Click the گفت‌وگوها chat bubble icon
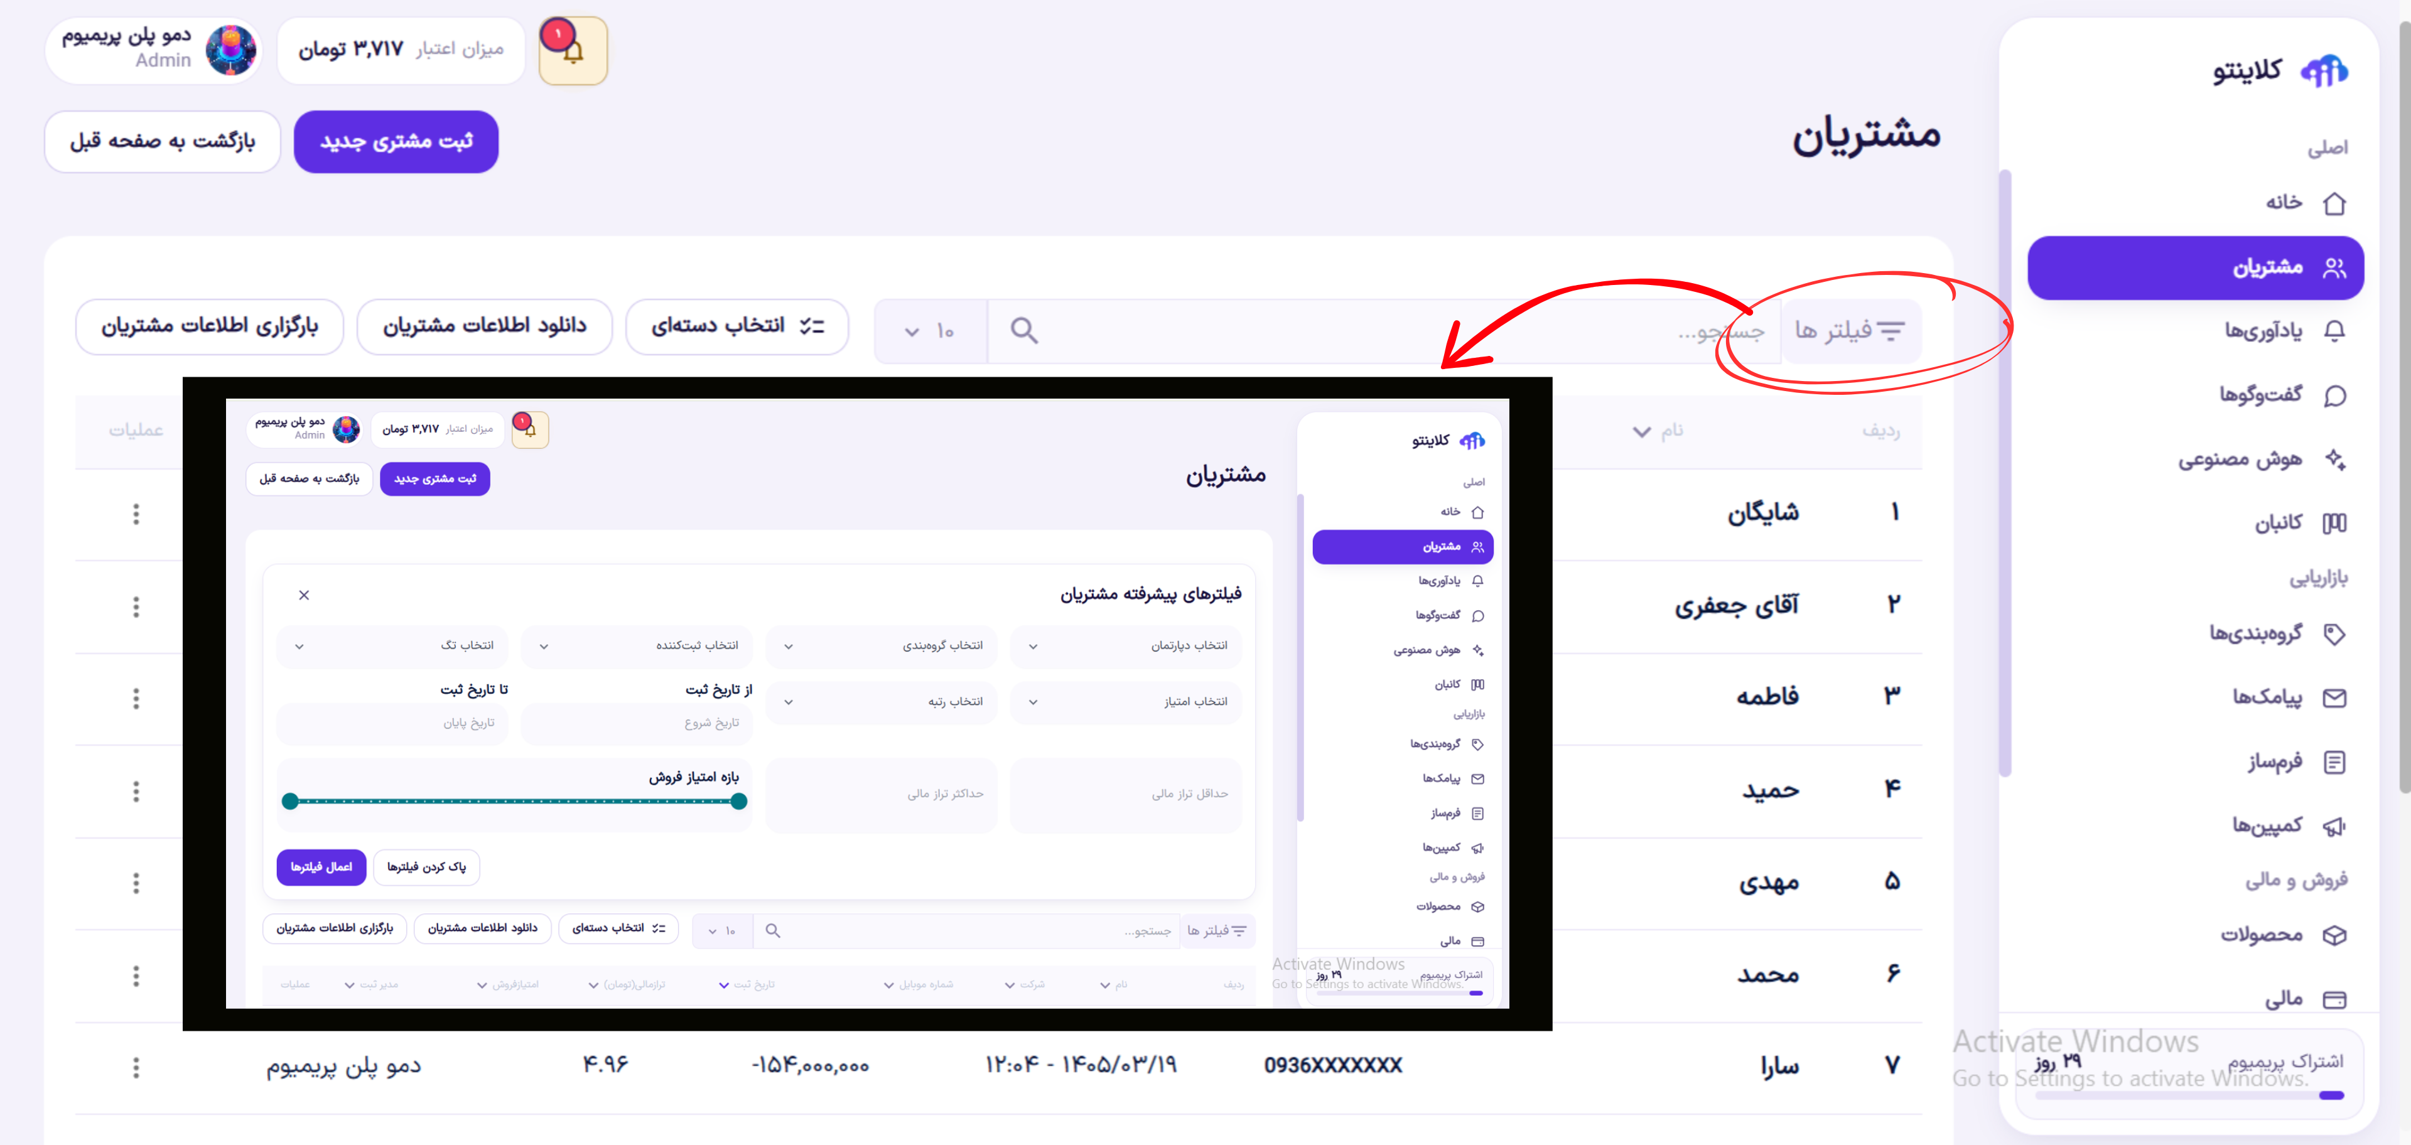2411x1145 pixels. click(x=2334, y=395)
